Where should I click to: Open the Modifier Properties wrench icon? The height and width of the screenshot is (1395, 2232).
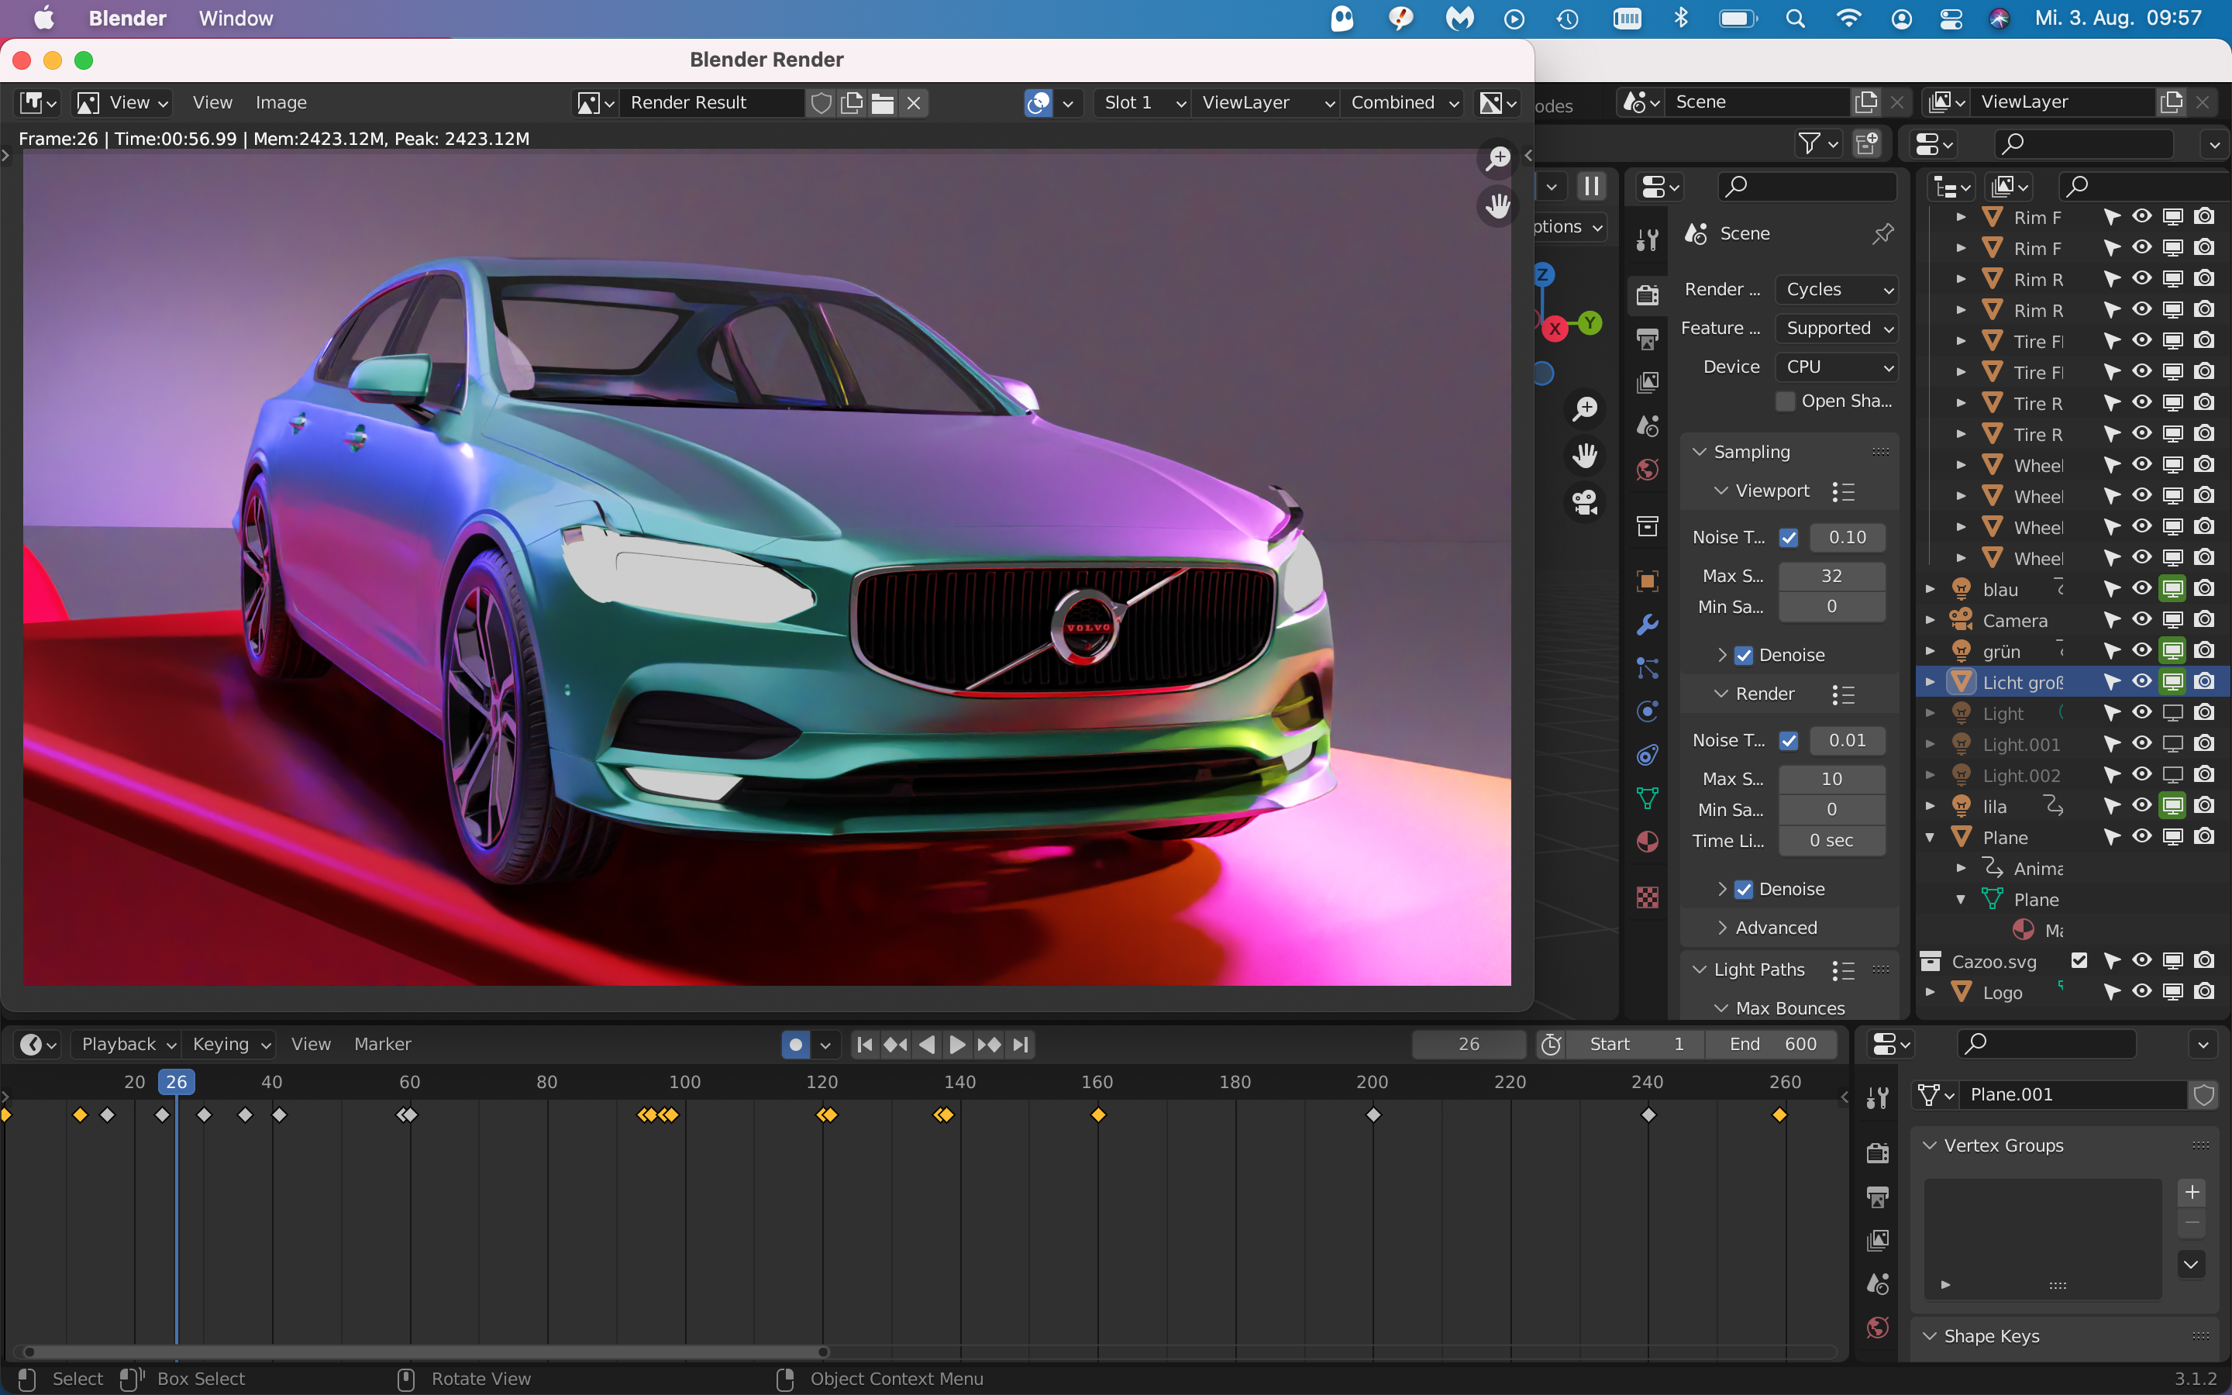click(1647, 625)
